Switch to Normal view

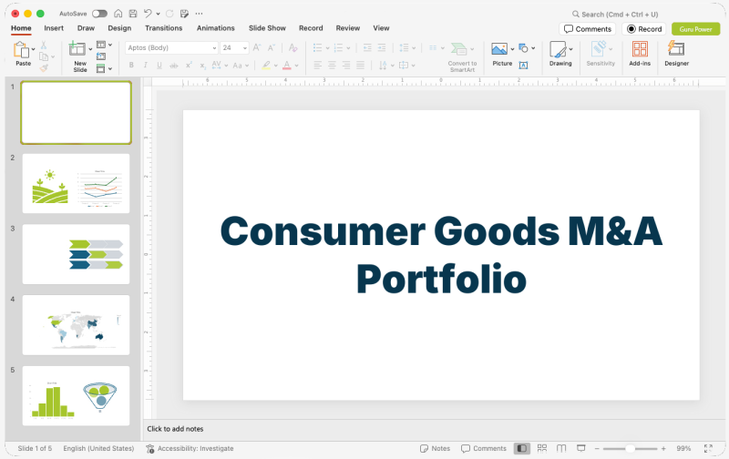coord(521,448)
